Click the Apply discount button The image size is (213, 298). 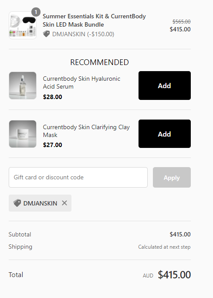(x=172, y=177)
